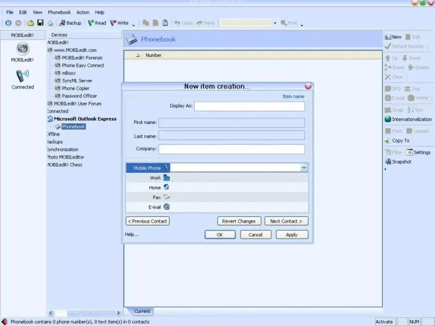Select the Home phone row
This screenshot has width=435, height=326.
tap(217, 187)
